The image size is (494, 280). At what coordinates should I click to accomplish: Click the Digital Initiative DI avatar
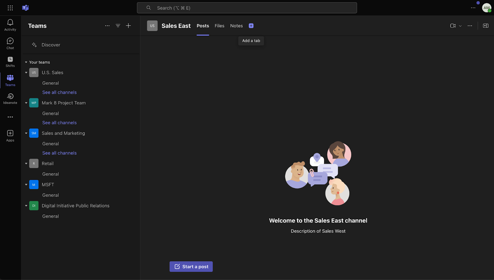click(34, 206)
